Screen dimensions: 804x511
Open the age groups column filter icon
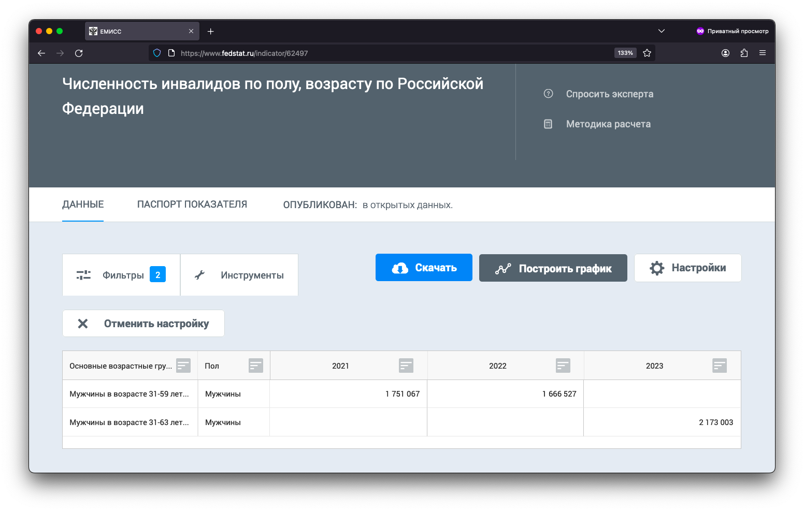183,366
